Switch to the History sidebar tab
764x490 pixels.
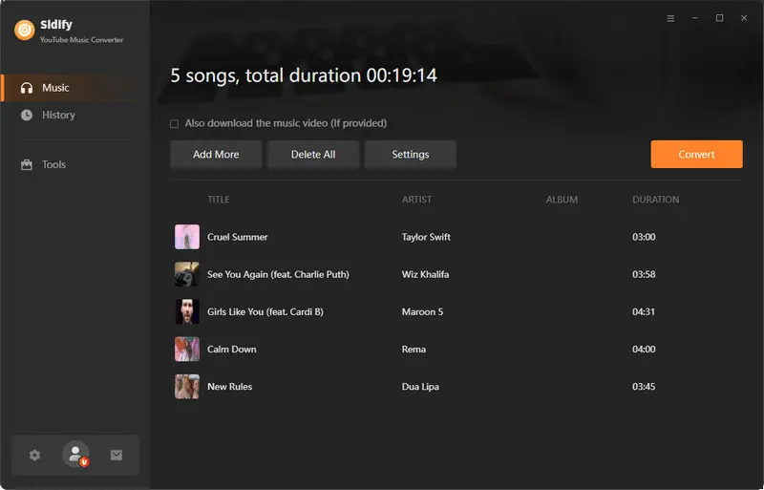point(74,115)
